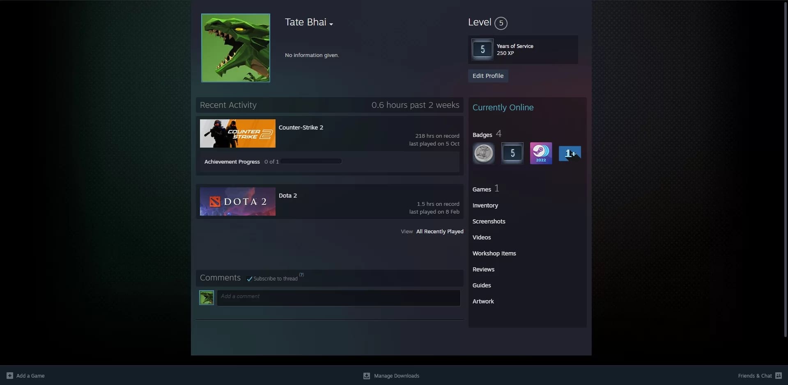The width and height of the screenshot is (788, 385).
Task: Open Counter-Strike 2 title link
Action: (x=301, y=128)
